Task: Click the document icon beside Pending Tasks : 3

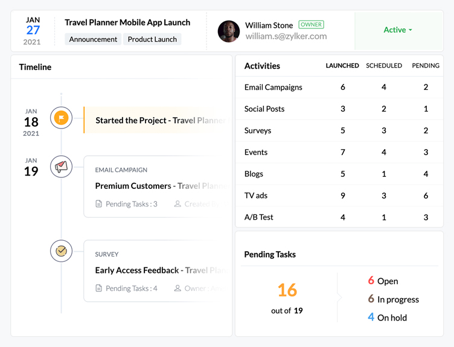Action: pos(99,204)
